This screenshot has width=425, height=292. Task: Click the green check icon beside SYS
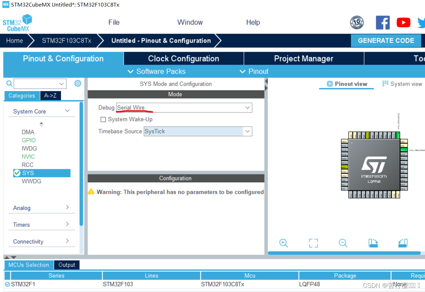click(17, 173)
